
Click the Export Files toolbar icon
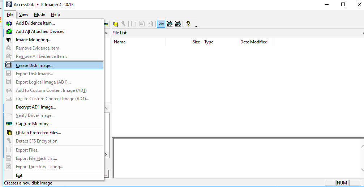click(134, 24)
